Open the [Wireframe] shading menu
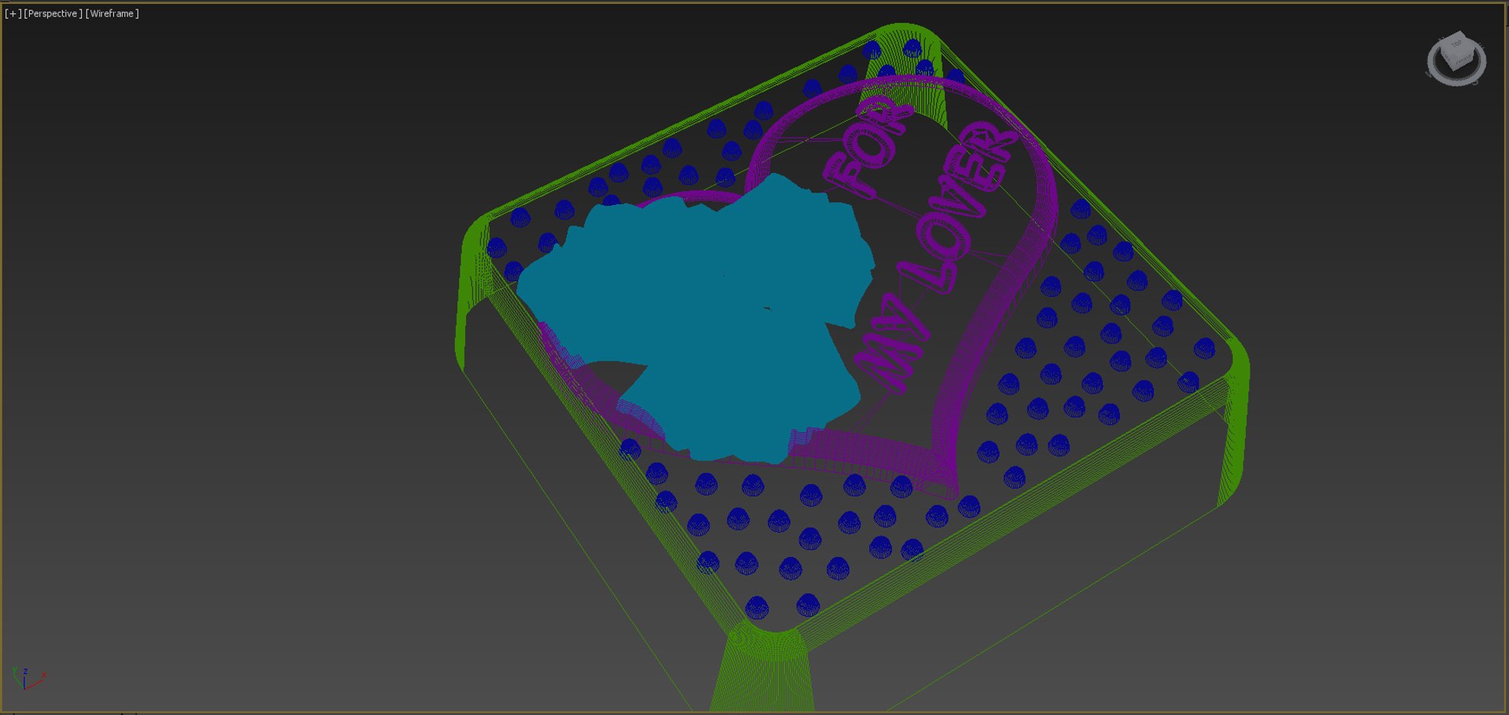Screen dimensions: 1509x715 (x=112, y=13)
